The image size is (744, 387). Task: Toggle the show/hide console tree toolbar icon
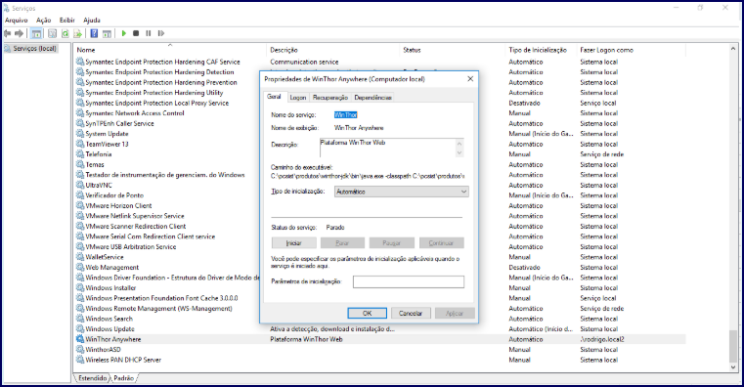[x=36, y=33]
